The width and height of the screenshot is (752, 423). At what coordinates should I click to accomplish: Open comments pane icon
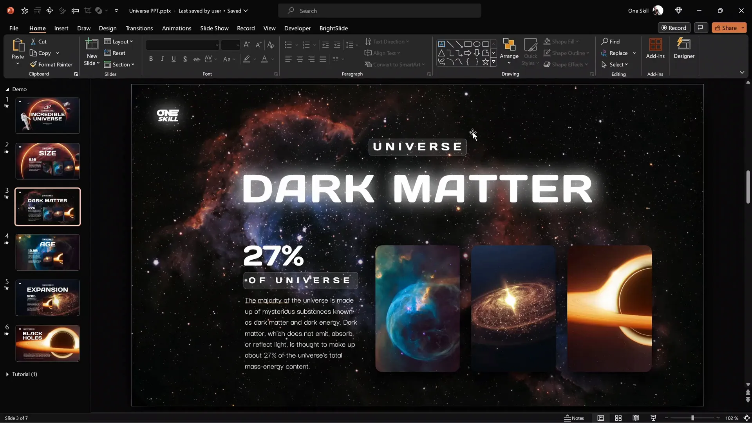coord(700,28)
